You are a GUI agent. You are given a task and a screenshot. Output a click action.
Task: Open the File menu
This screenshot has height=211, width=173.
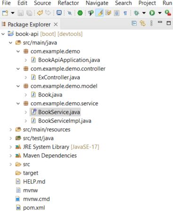click(6, 3)
